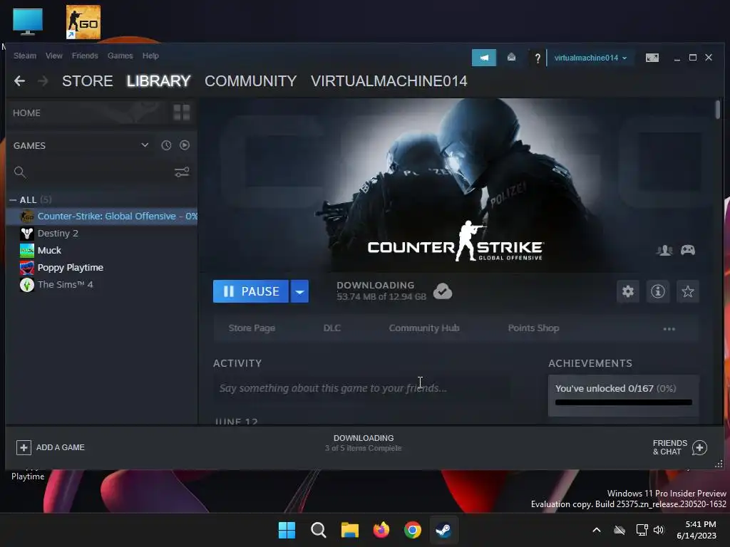Open File Explorer from the taskbar

click(x=349, y=530)
